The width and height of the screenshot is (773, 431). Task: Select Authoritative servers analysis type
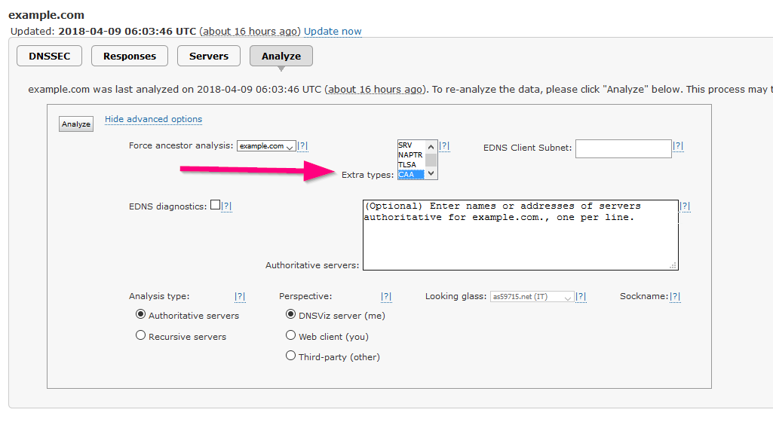tap(140, 314)
